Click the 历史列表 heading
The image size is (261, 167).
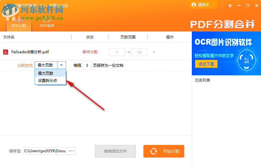(203, 80)
